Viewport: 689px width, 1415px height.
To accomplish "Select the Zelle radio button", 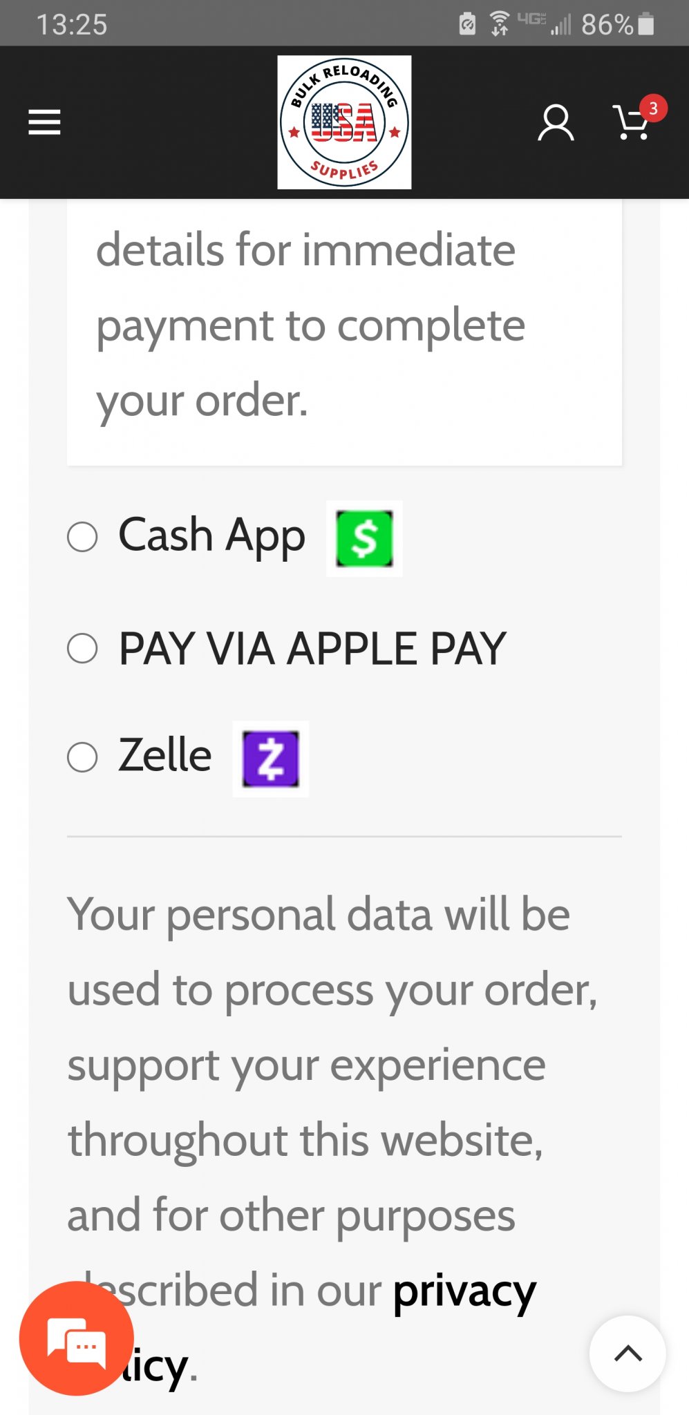I will coord(82,757).
